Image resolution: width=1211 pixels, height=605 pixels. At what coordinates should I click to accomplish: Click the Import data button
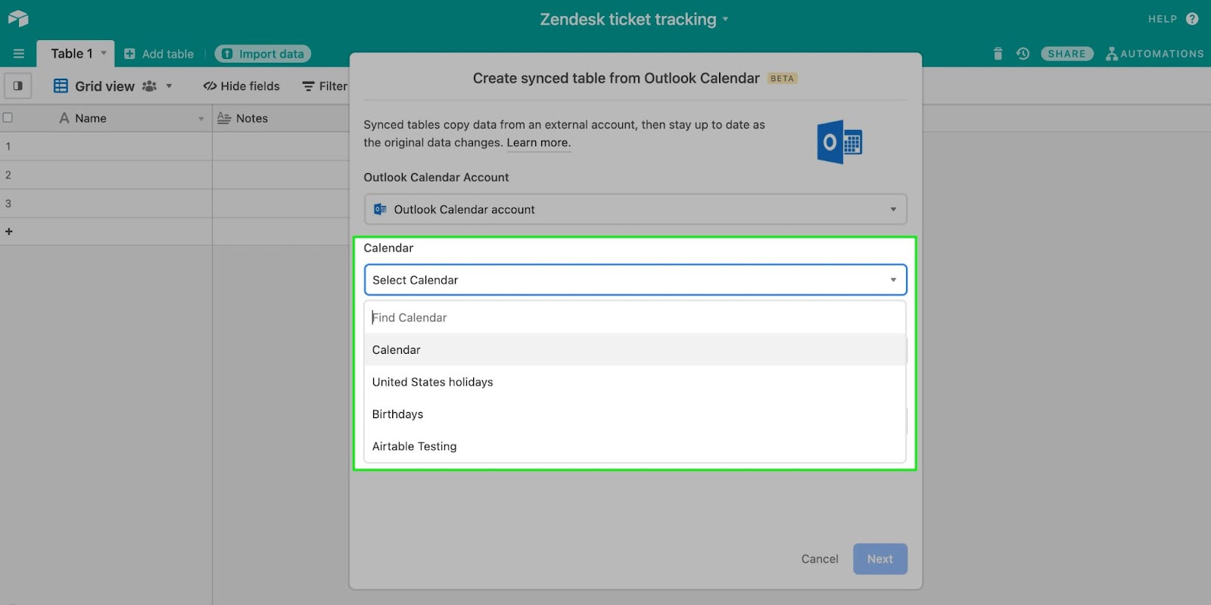(x=263, y=54)
